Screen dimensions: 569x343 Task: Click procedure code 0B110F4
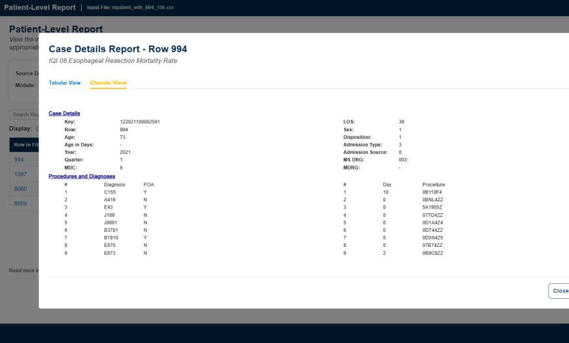pyautogui.click(x=431, y=192)
